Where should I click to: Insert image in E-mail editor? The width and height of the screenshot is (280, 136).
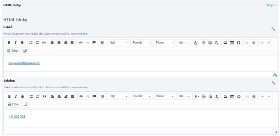[x=225, y=43]
